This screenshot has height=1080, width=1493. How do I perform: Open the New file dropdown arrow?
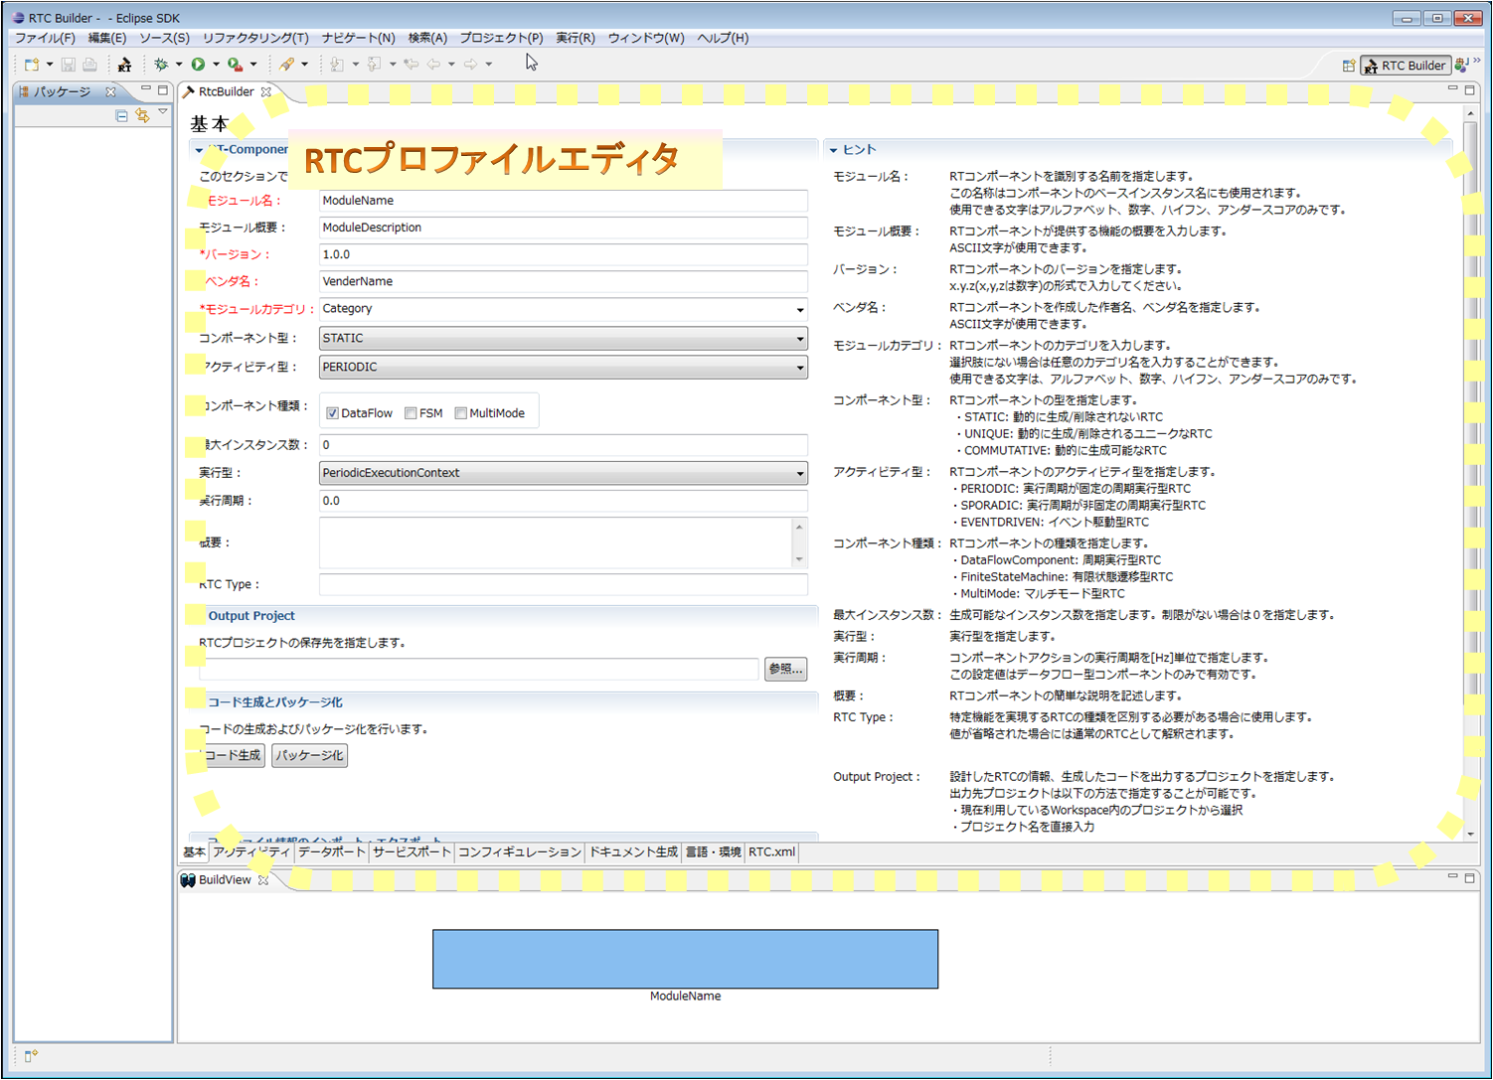pos(50,65)
